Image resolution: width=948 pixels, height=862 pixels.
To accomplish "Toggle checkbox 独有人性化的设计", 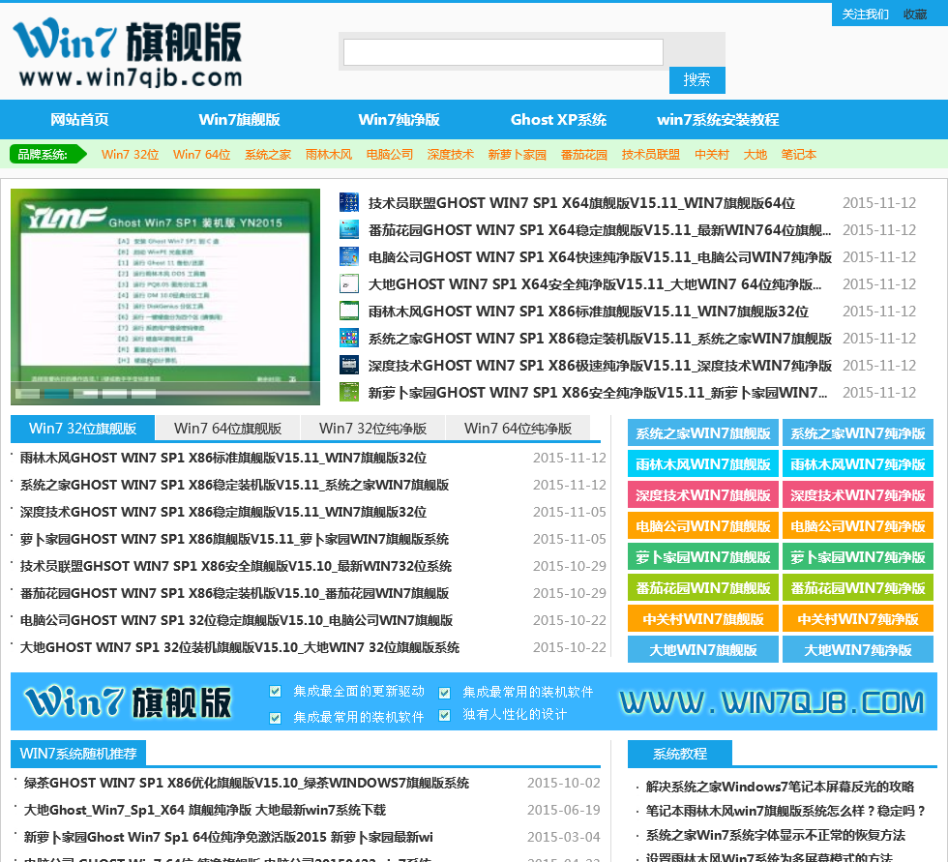I will 444,715.
